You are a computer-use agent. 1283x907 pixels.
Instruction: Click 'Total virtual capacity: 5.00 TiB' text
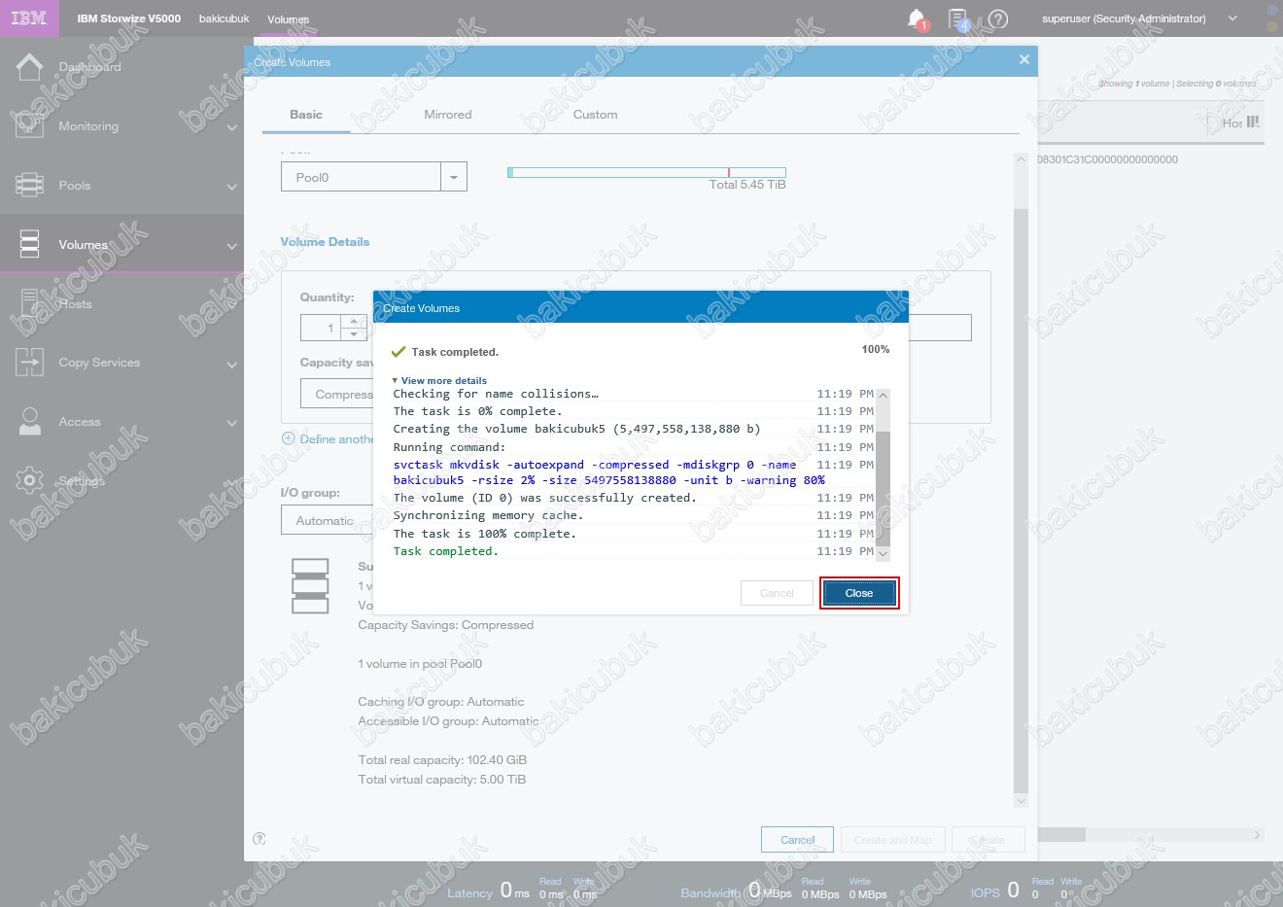pyautogui.click(x=442, y=780)
